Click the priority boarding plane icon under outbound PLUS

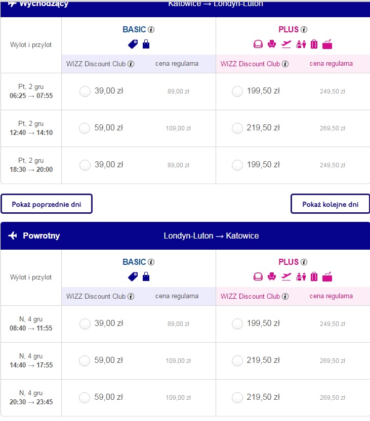(x=286, y=44)
